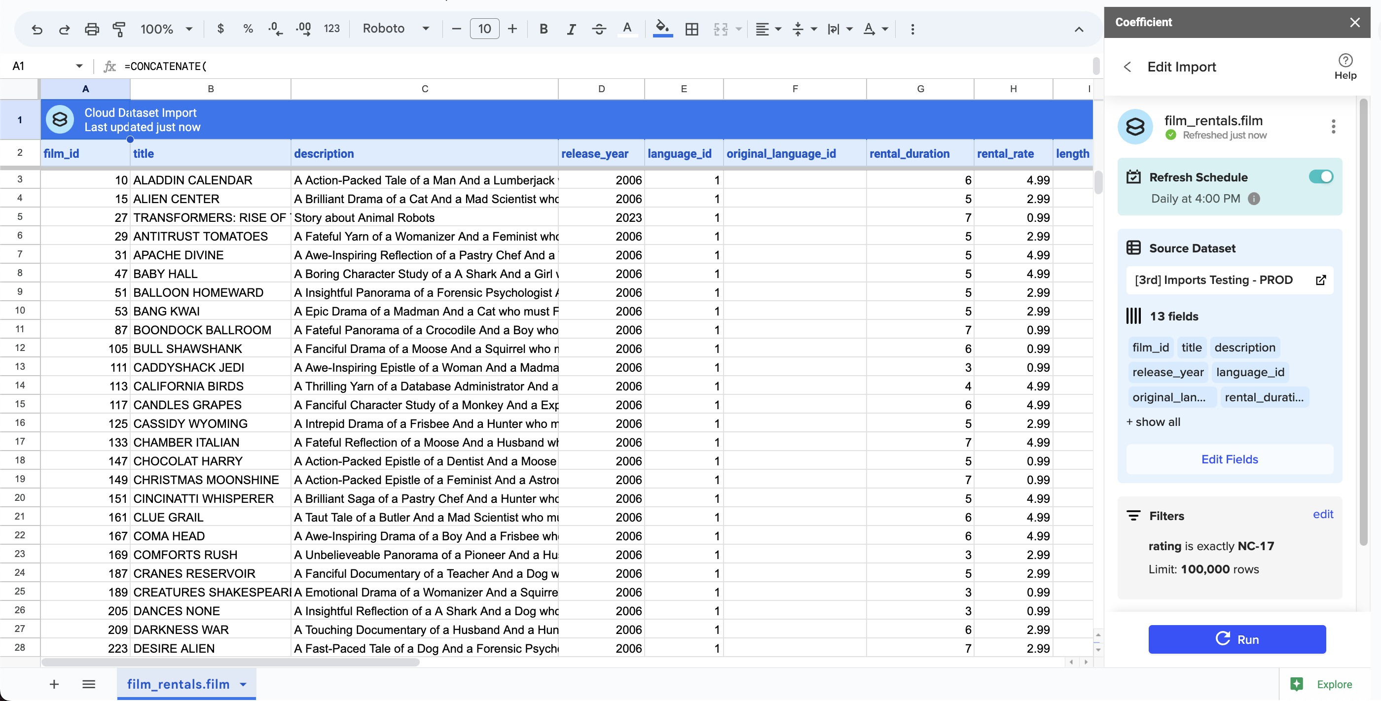1381x701 pixels.
Task: Select the TRANSFORMERS: RISE OF title cell
Action: click(211, 217)
